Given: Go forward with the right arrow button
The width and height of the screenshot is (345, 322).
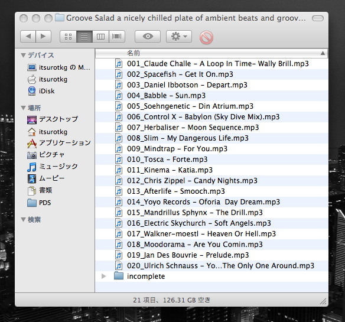Looking at the screenshot, I should pyautogui.click(x=44, y=36).
